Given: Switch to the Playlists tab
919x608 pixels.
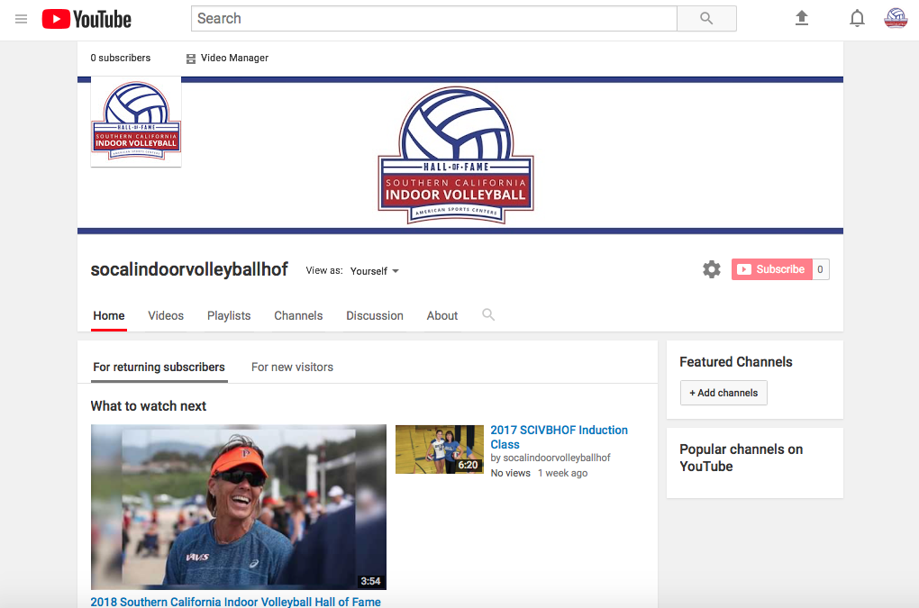Looking at the screenshot, I should tap(229, 316).
